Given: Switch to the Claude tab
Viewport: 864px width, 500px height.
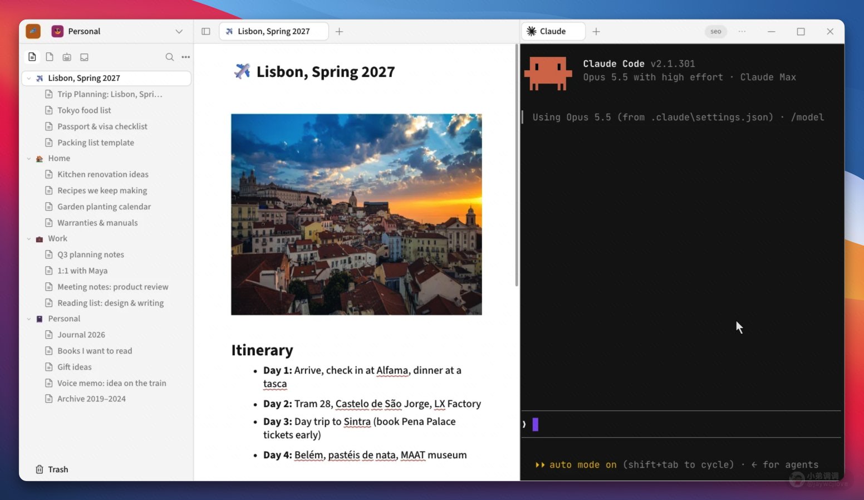Looking at the screenshot, I should tap(553, 31).
